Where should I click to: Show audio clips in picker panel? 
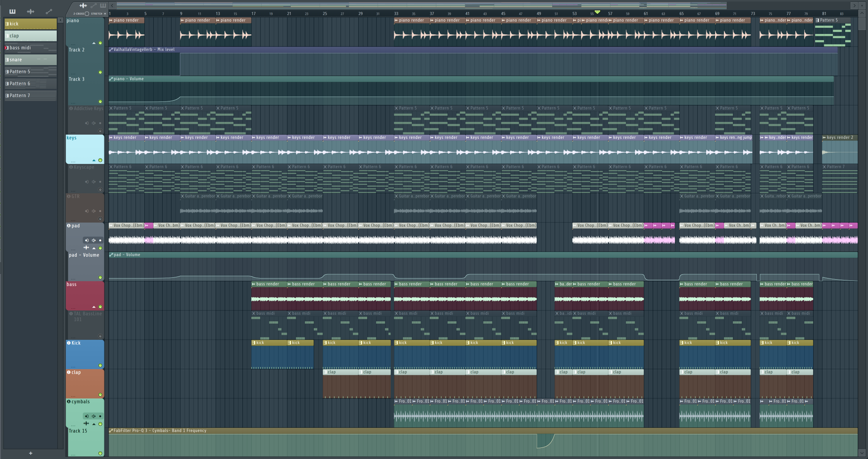pyautogui.click(x=31, y=12)
